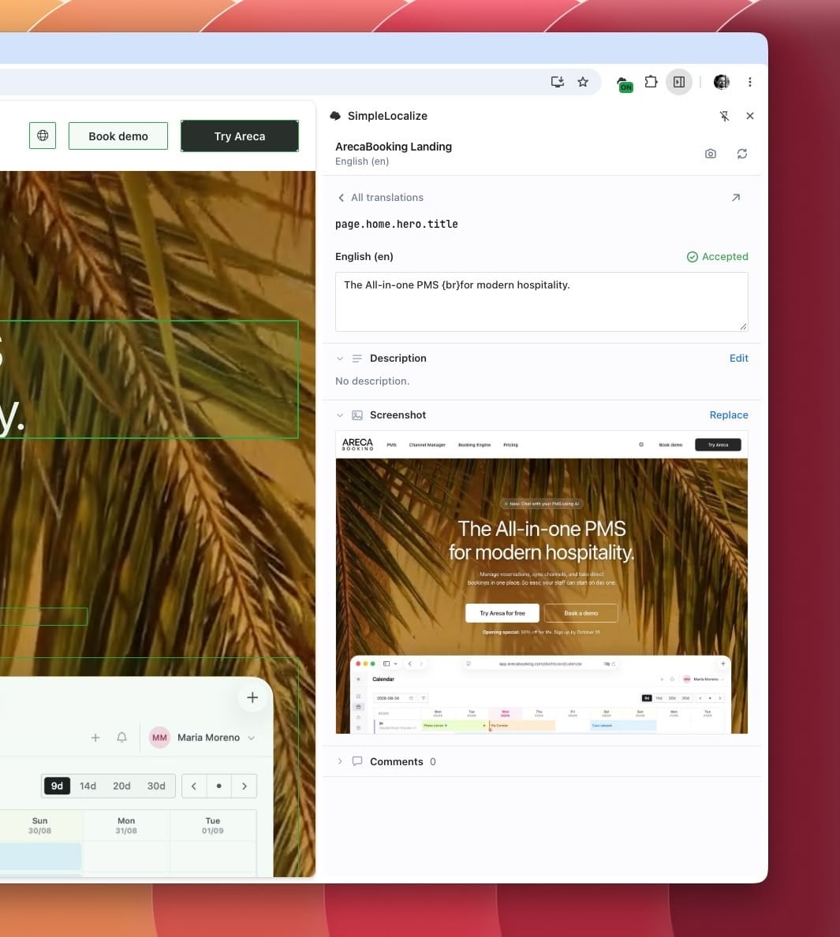This screenshot has height=937, width=840.
Task: Go to previous calendar period arrow
Action: (x=194, y=786)
